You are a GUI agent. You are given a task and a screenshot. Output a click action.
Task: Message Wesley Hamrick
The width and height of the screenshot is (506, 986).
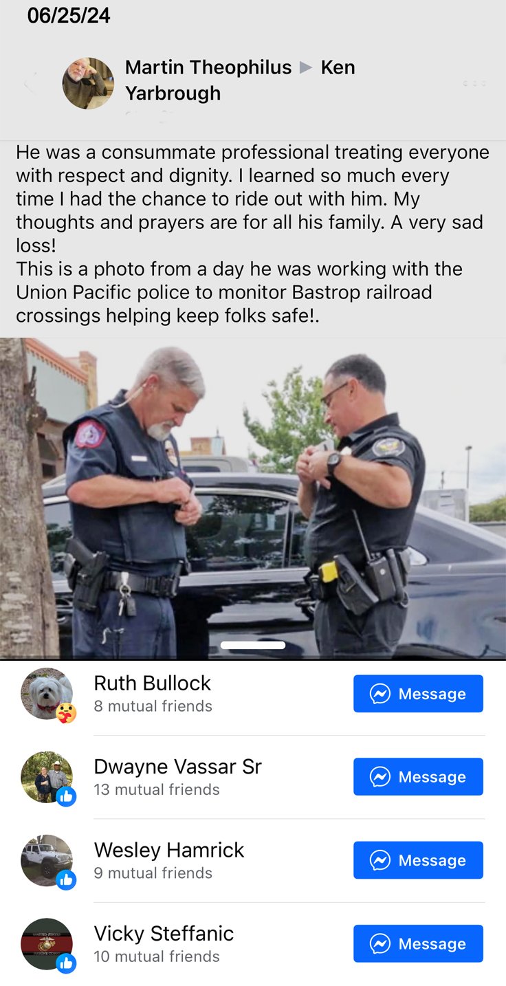[418, 860]
